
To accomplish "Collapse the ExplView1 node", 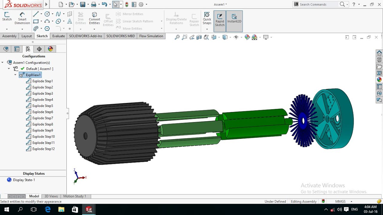I will point(15,75).
